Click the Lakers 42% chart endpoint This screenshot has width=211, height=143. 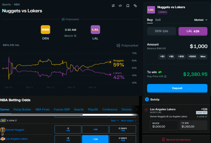click(x=110, y=75)
